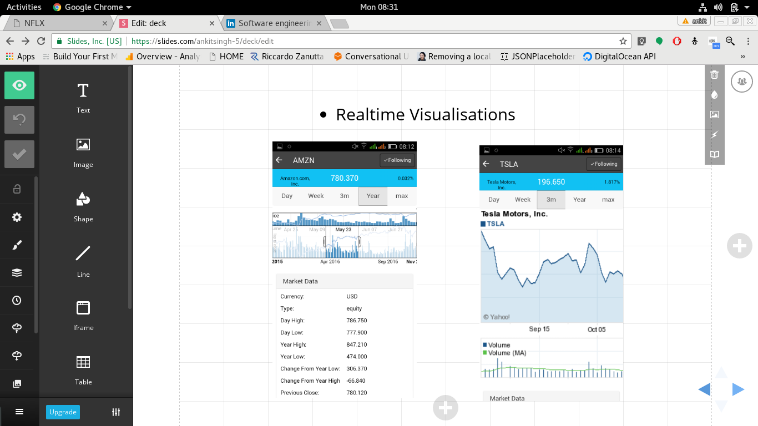Click the sidebar scrollbar

(x=130, y=187)
